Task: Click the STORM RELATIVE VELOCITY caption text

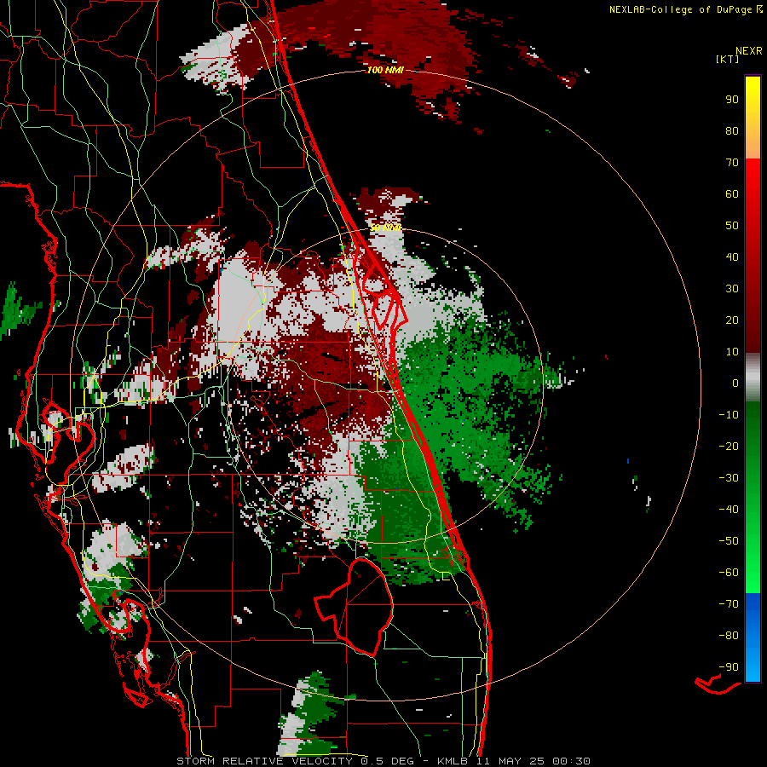Action: pyautogui.click(x=264, y=761)
